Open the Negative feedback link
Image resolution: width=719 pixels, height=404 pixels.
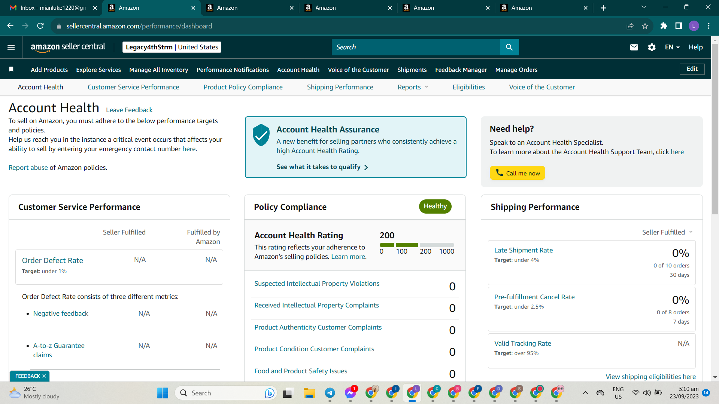tap(61, 313)
